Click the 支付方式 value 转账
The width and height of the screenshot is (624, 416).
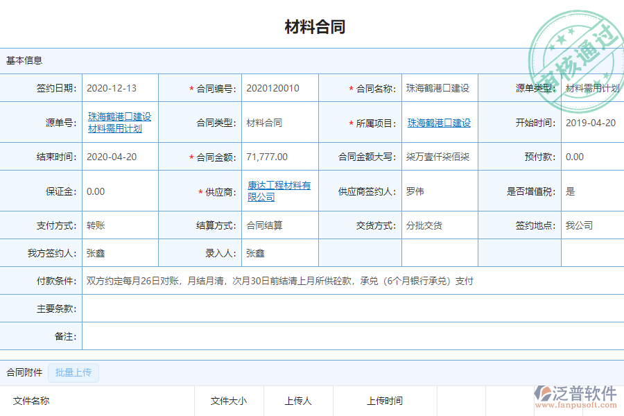point(94,225)
